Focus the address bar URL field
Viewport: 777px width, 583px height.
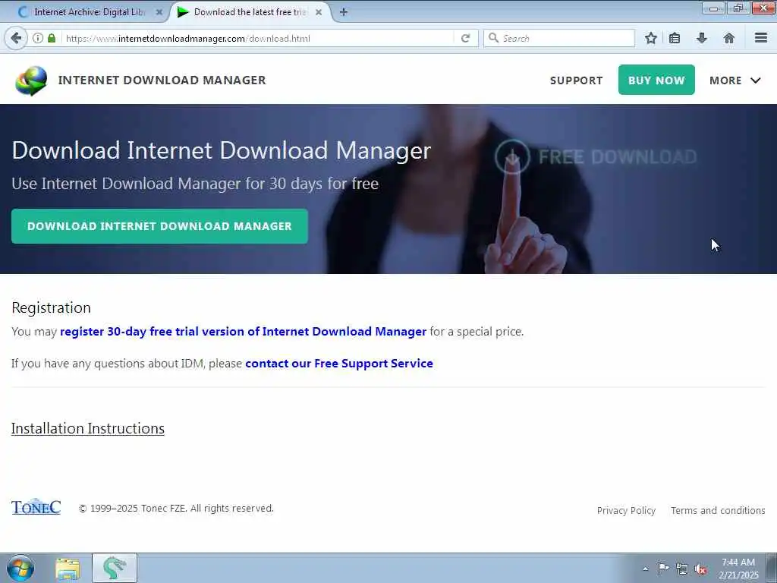tap(258, 38)
